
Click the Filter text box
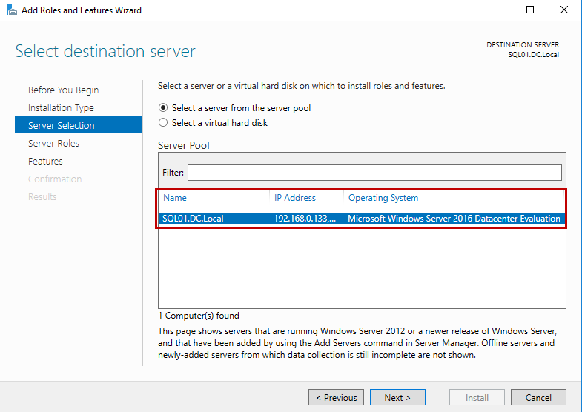(x=374, y=172)
